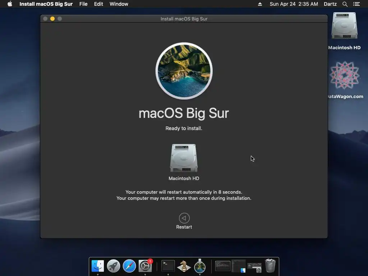
Task: Restore minimized Finder-badged window in Dock
Action: click(x=239, y=266)
